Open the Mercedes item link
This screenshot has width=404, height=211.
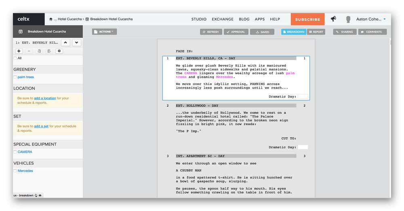click(x=25, y=171)
